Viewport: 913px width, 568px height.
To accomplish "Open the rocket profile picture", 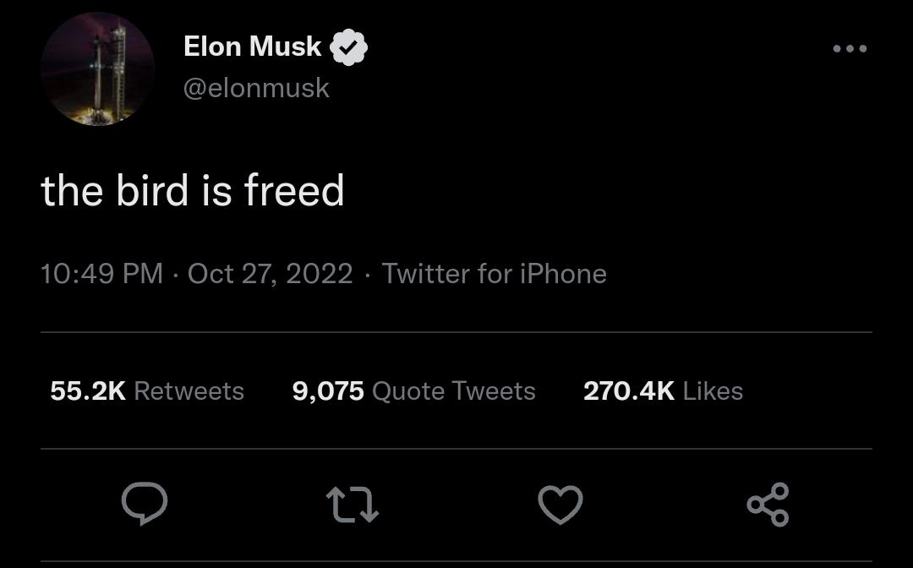I will (97, 69).
